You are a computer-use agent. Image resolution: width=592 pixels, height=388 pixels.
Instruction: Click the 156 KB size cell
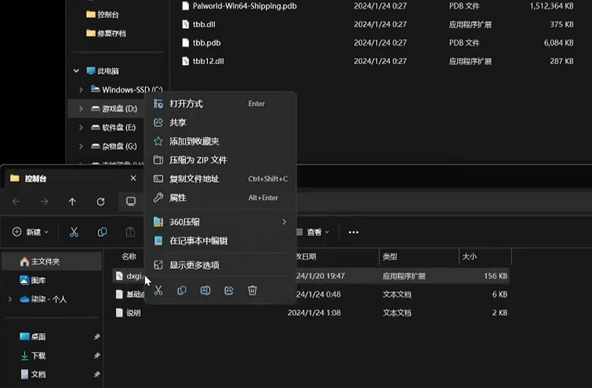(x=496, y=276)
